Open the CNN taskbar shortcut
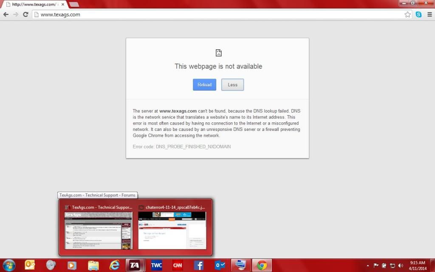Image resolution: width=435 pixels, height=272 pixels. coord(178,265)
